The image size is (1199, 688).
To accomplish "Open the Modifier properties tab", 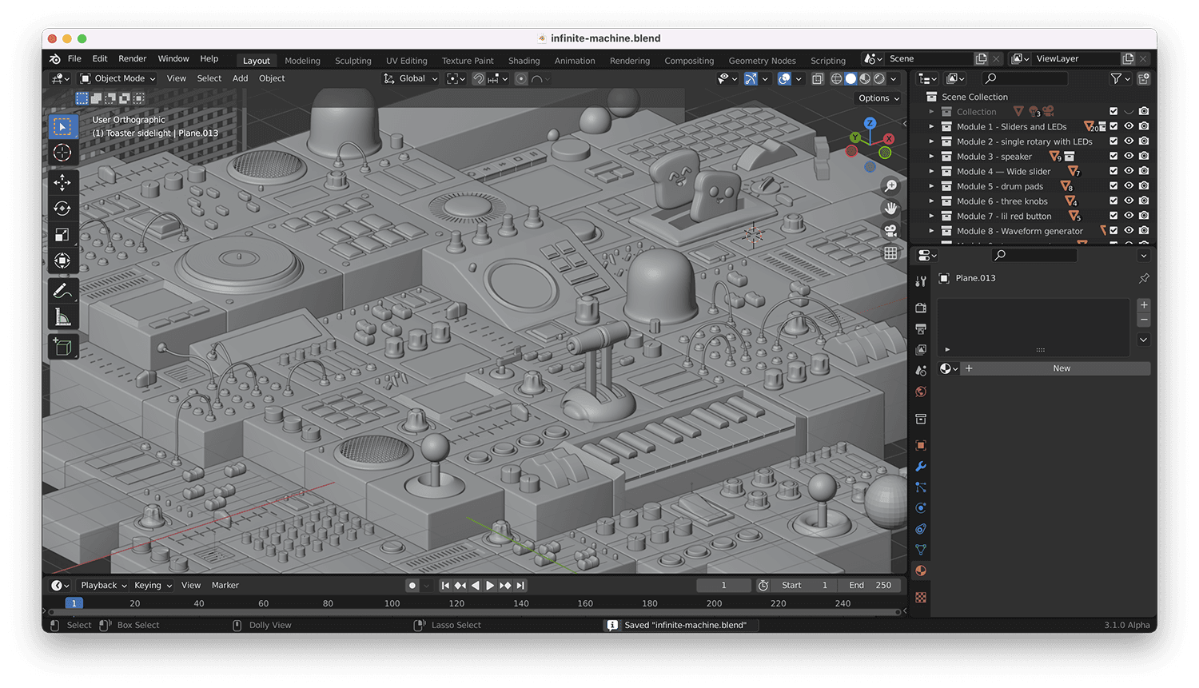I will (920, 466).
